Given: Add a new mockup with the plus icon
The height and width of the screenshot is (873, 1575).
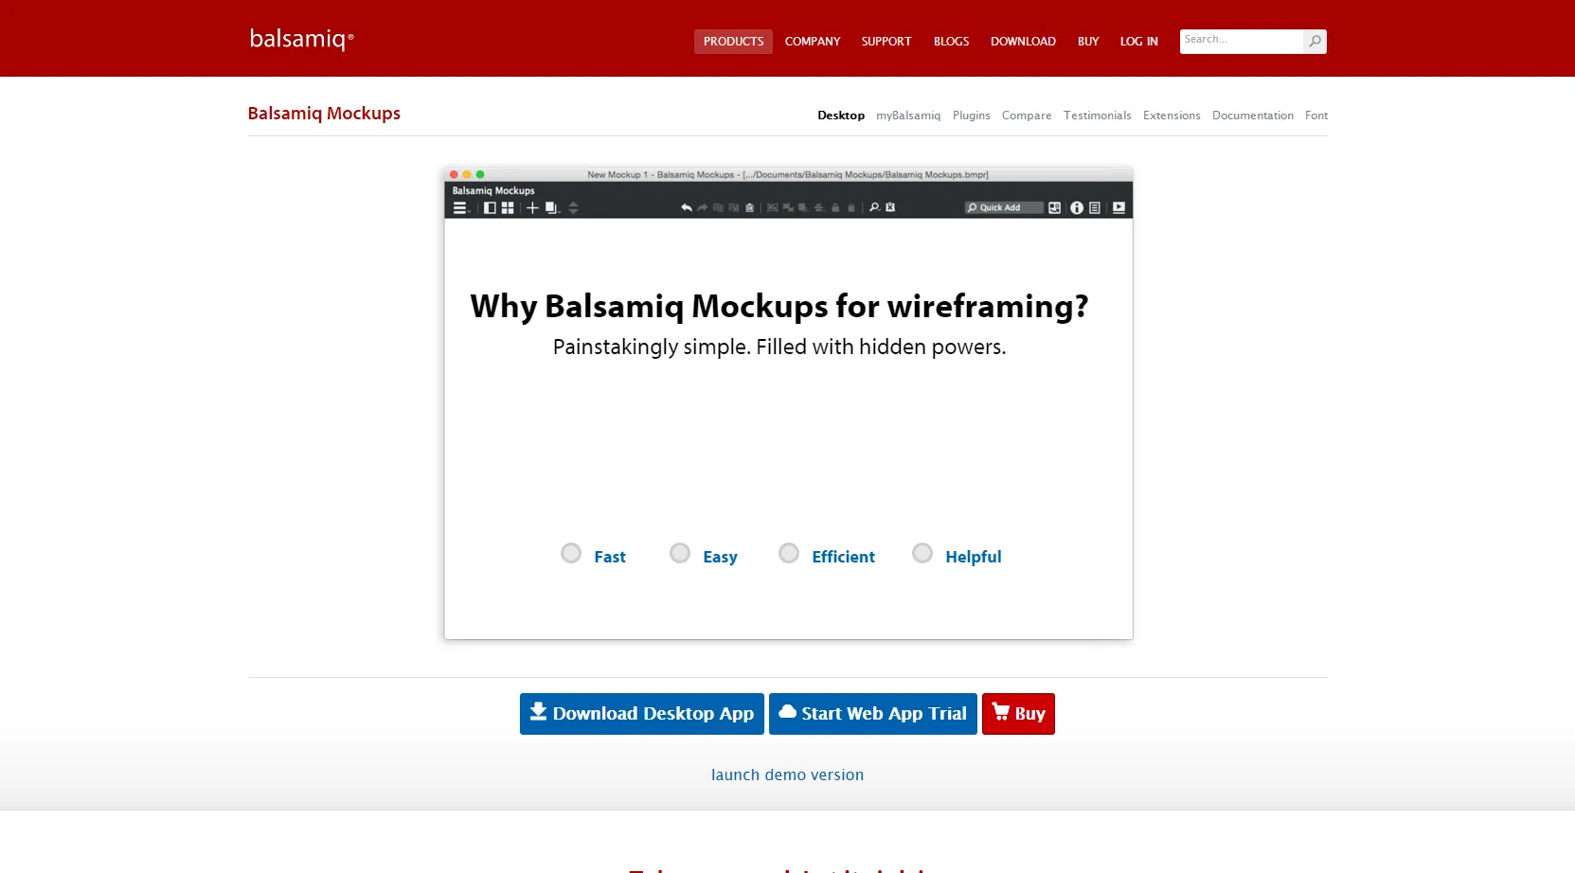Looking at the screenshot, I should pyautogui.click(x=532, y=207).
